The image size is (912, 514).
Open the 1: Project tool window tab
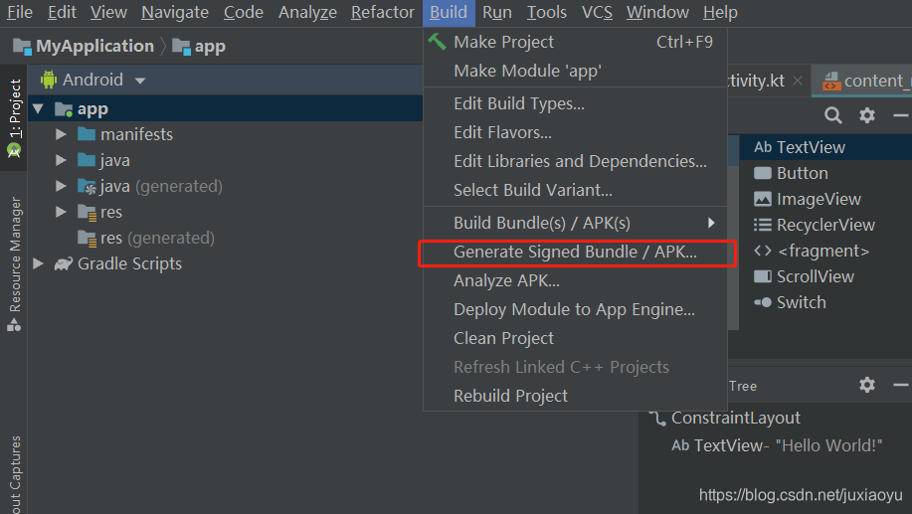[x=14, y=118]
